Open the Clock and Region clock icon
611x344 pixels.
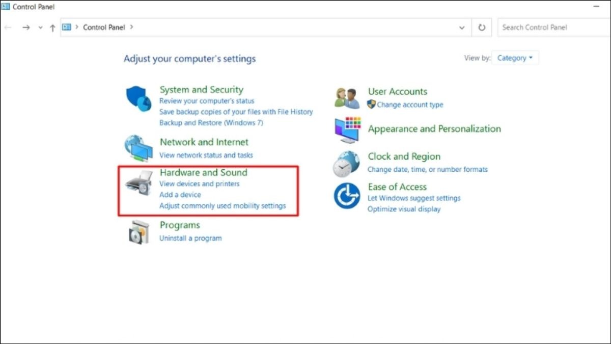(x=346, y=164)
